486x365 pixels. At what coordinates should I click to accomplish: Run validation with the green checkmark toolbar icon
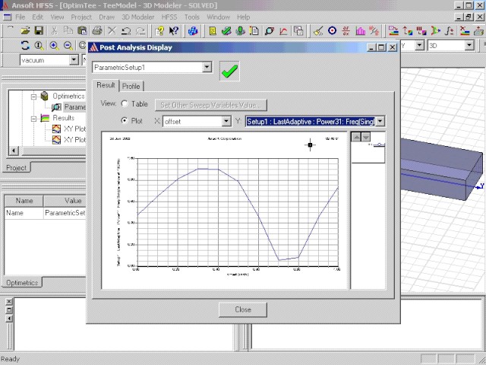(226, 30)
